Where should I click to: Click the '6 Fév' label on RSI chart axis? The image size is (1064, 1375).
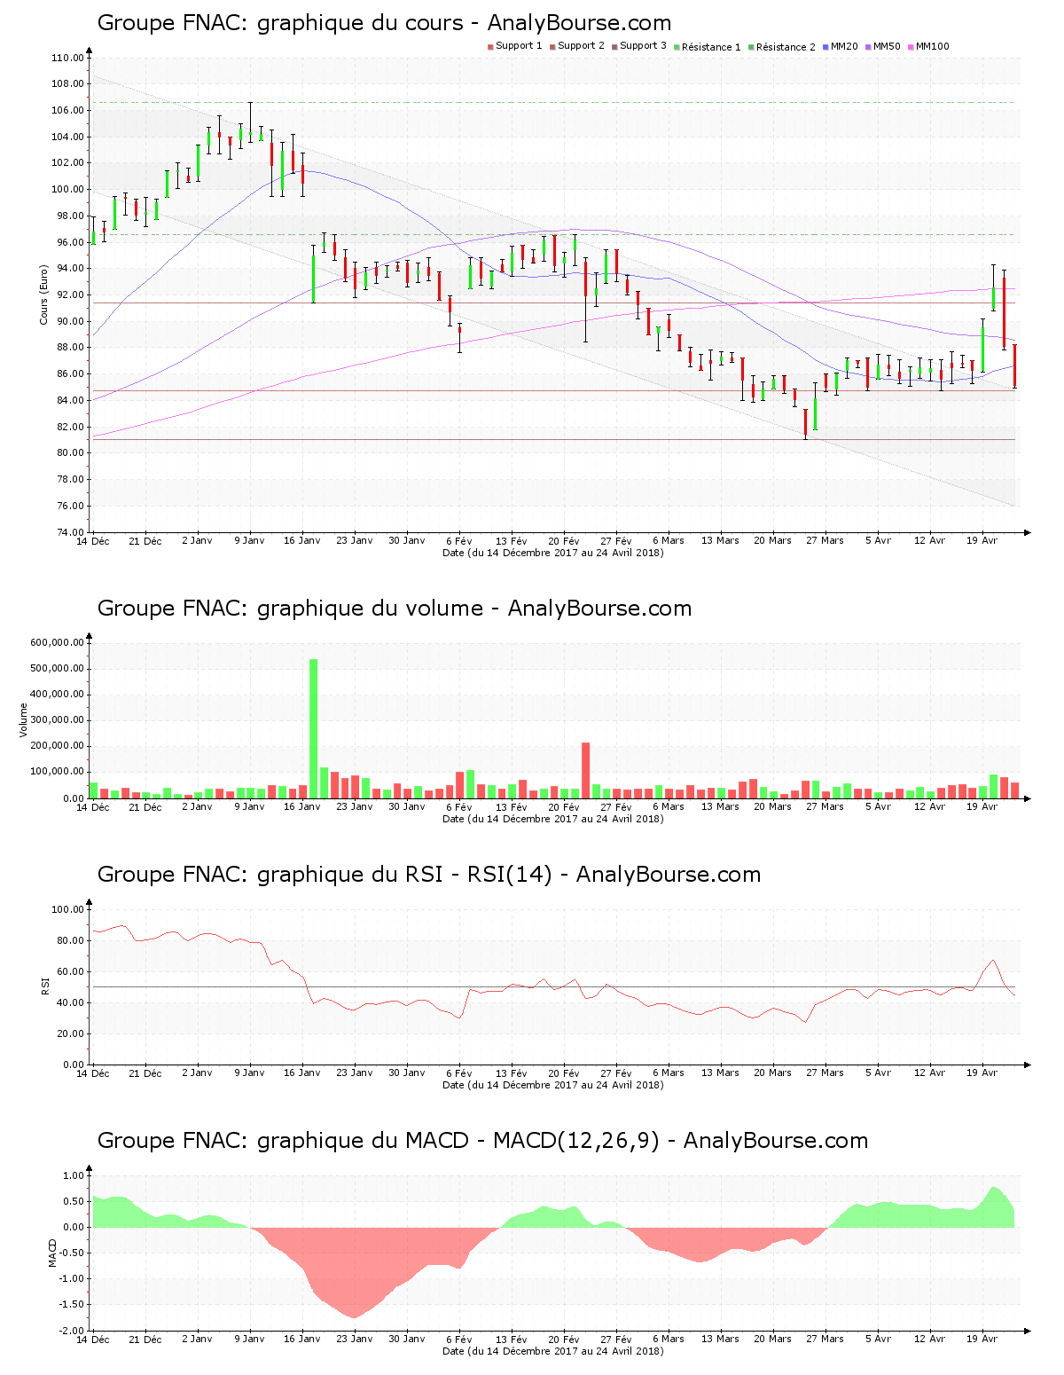click(x=459, y=1072)
